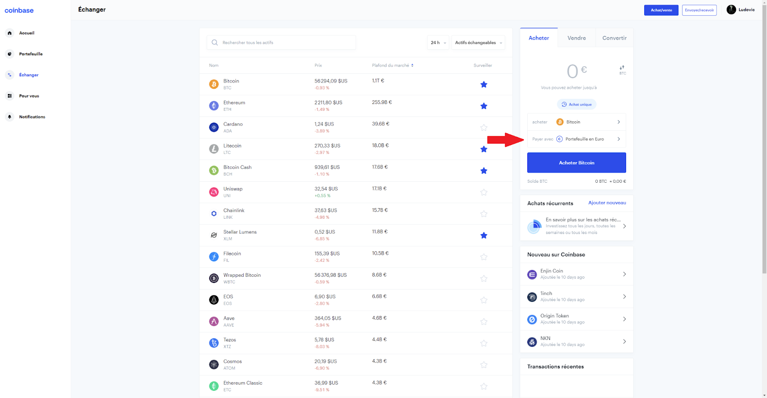The height and width of the screenshot is (398, 767).
Task: Select Échanger icon in sidebar
Action: [10, 75]
